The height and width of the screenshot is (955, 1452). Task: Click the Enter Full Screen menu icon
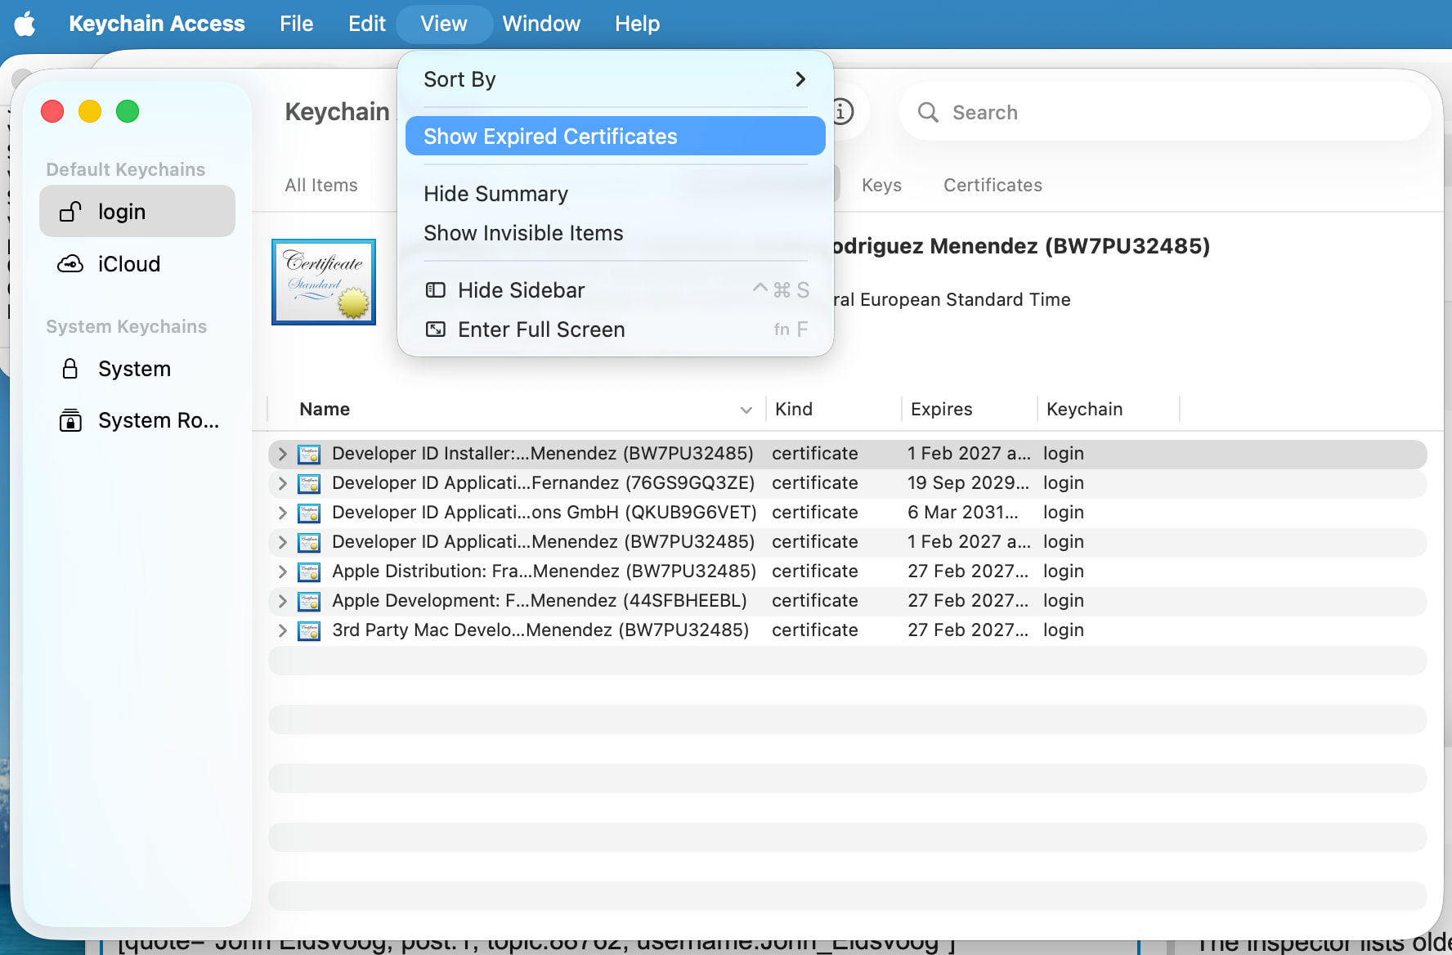436,330
